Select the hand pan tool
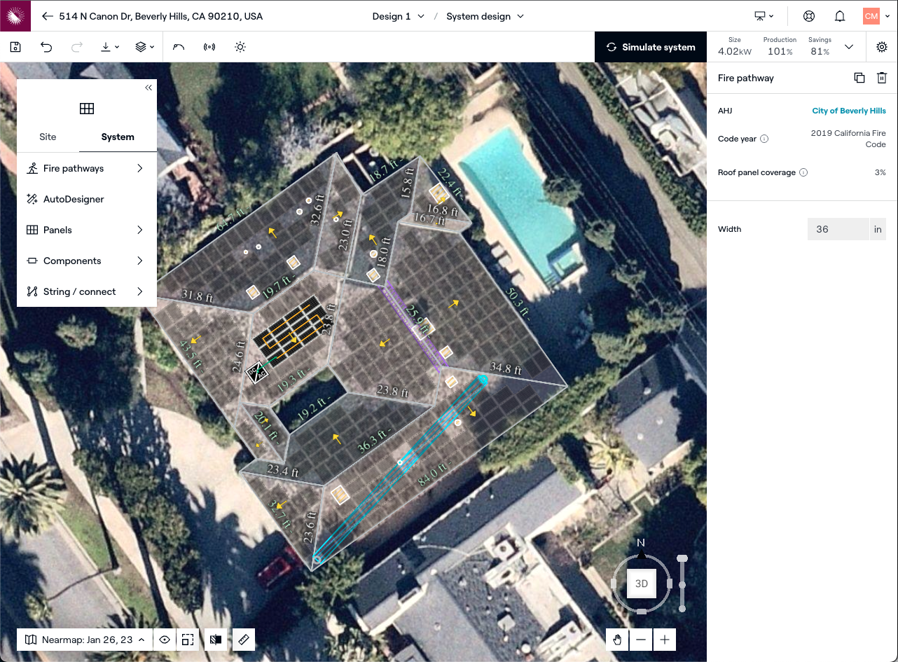Viewport: 898px width, 662px height. pos(617,640)
